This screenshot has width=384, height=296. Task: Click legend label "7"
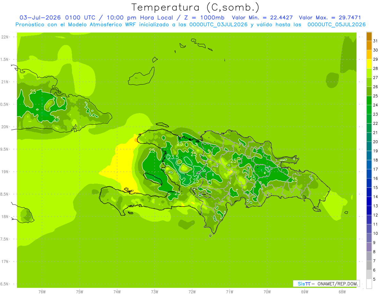click(374, 261)
